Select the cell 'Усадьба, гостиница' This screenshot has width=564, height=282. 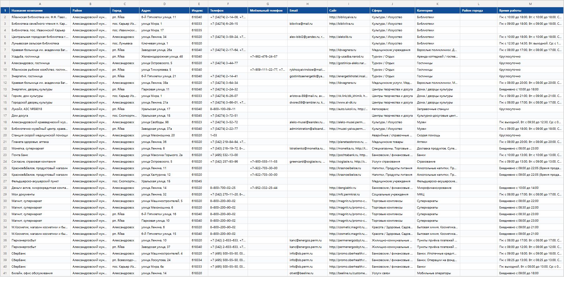40,57
